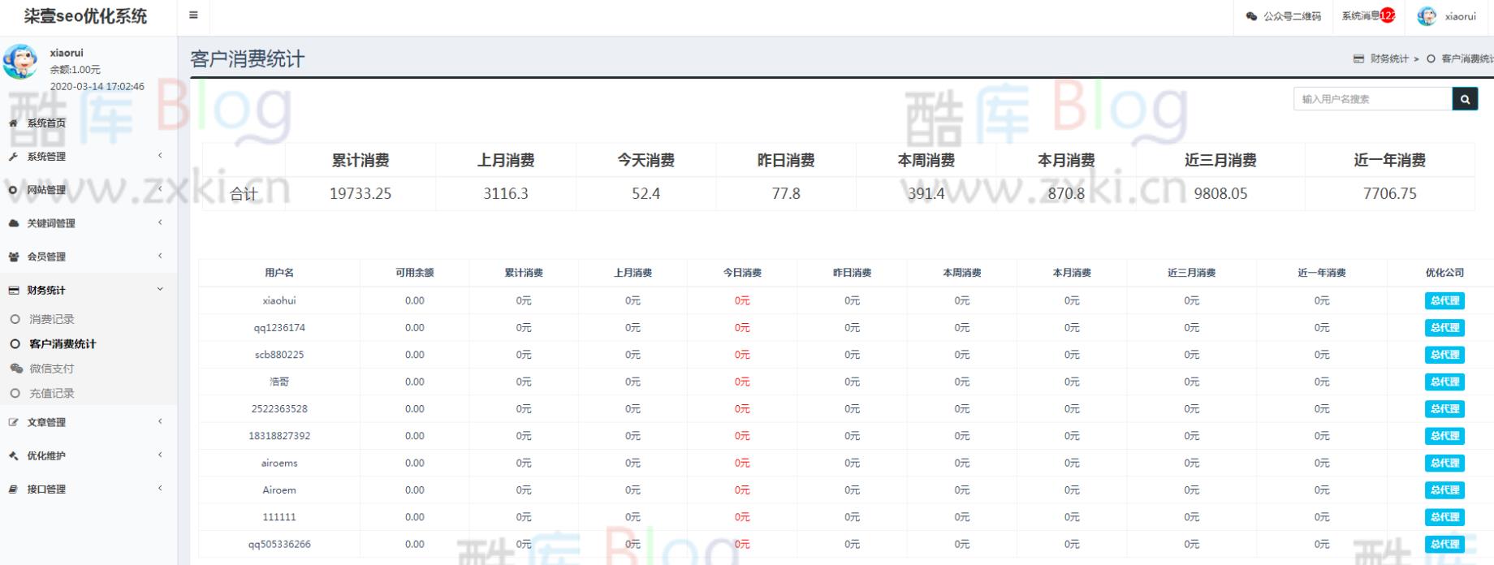Click circle icon beside 消费记录
The width and height of the screenshot is (1494, 565).
(15, 319)
